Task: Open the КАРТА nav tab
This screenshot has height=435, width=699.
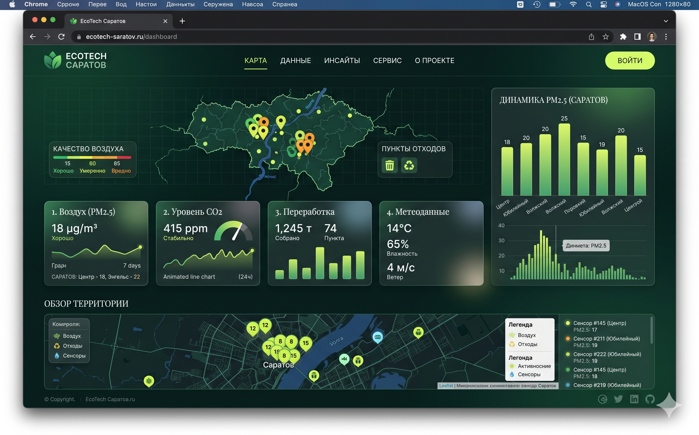Action: 256,61
